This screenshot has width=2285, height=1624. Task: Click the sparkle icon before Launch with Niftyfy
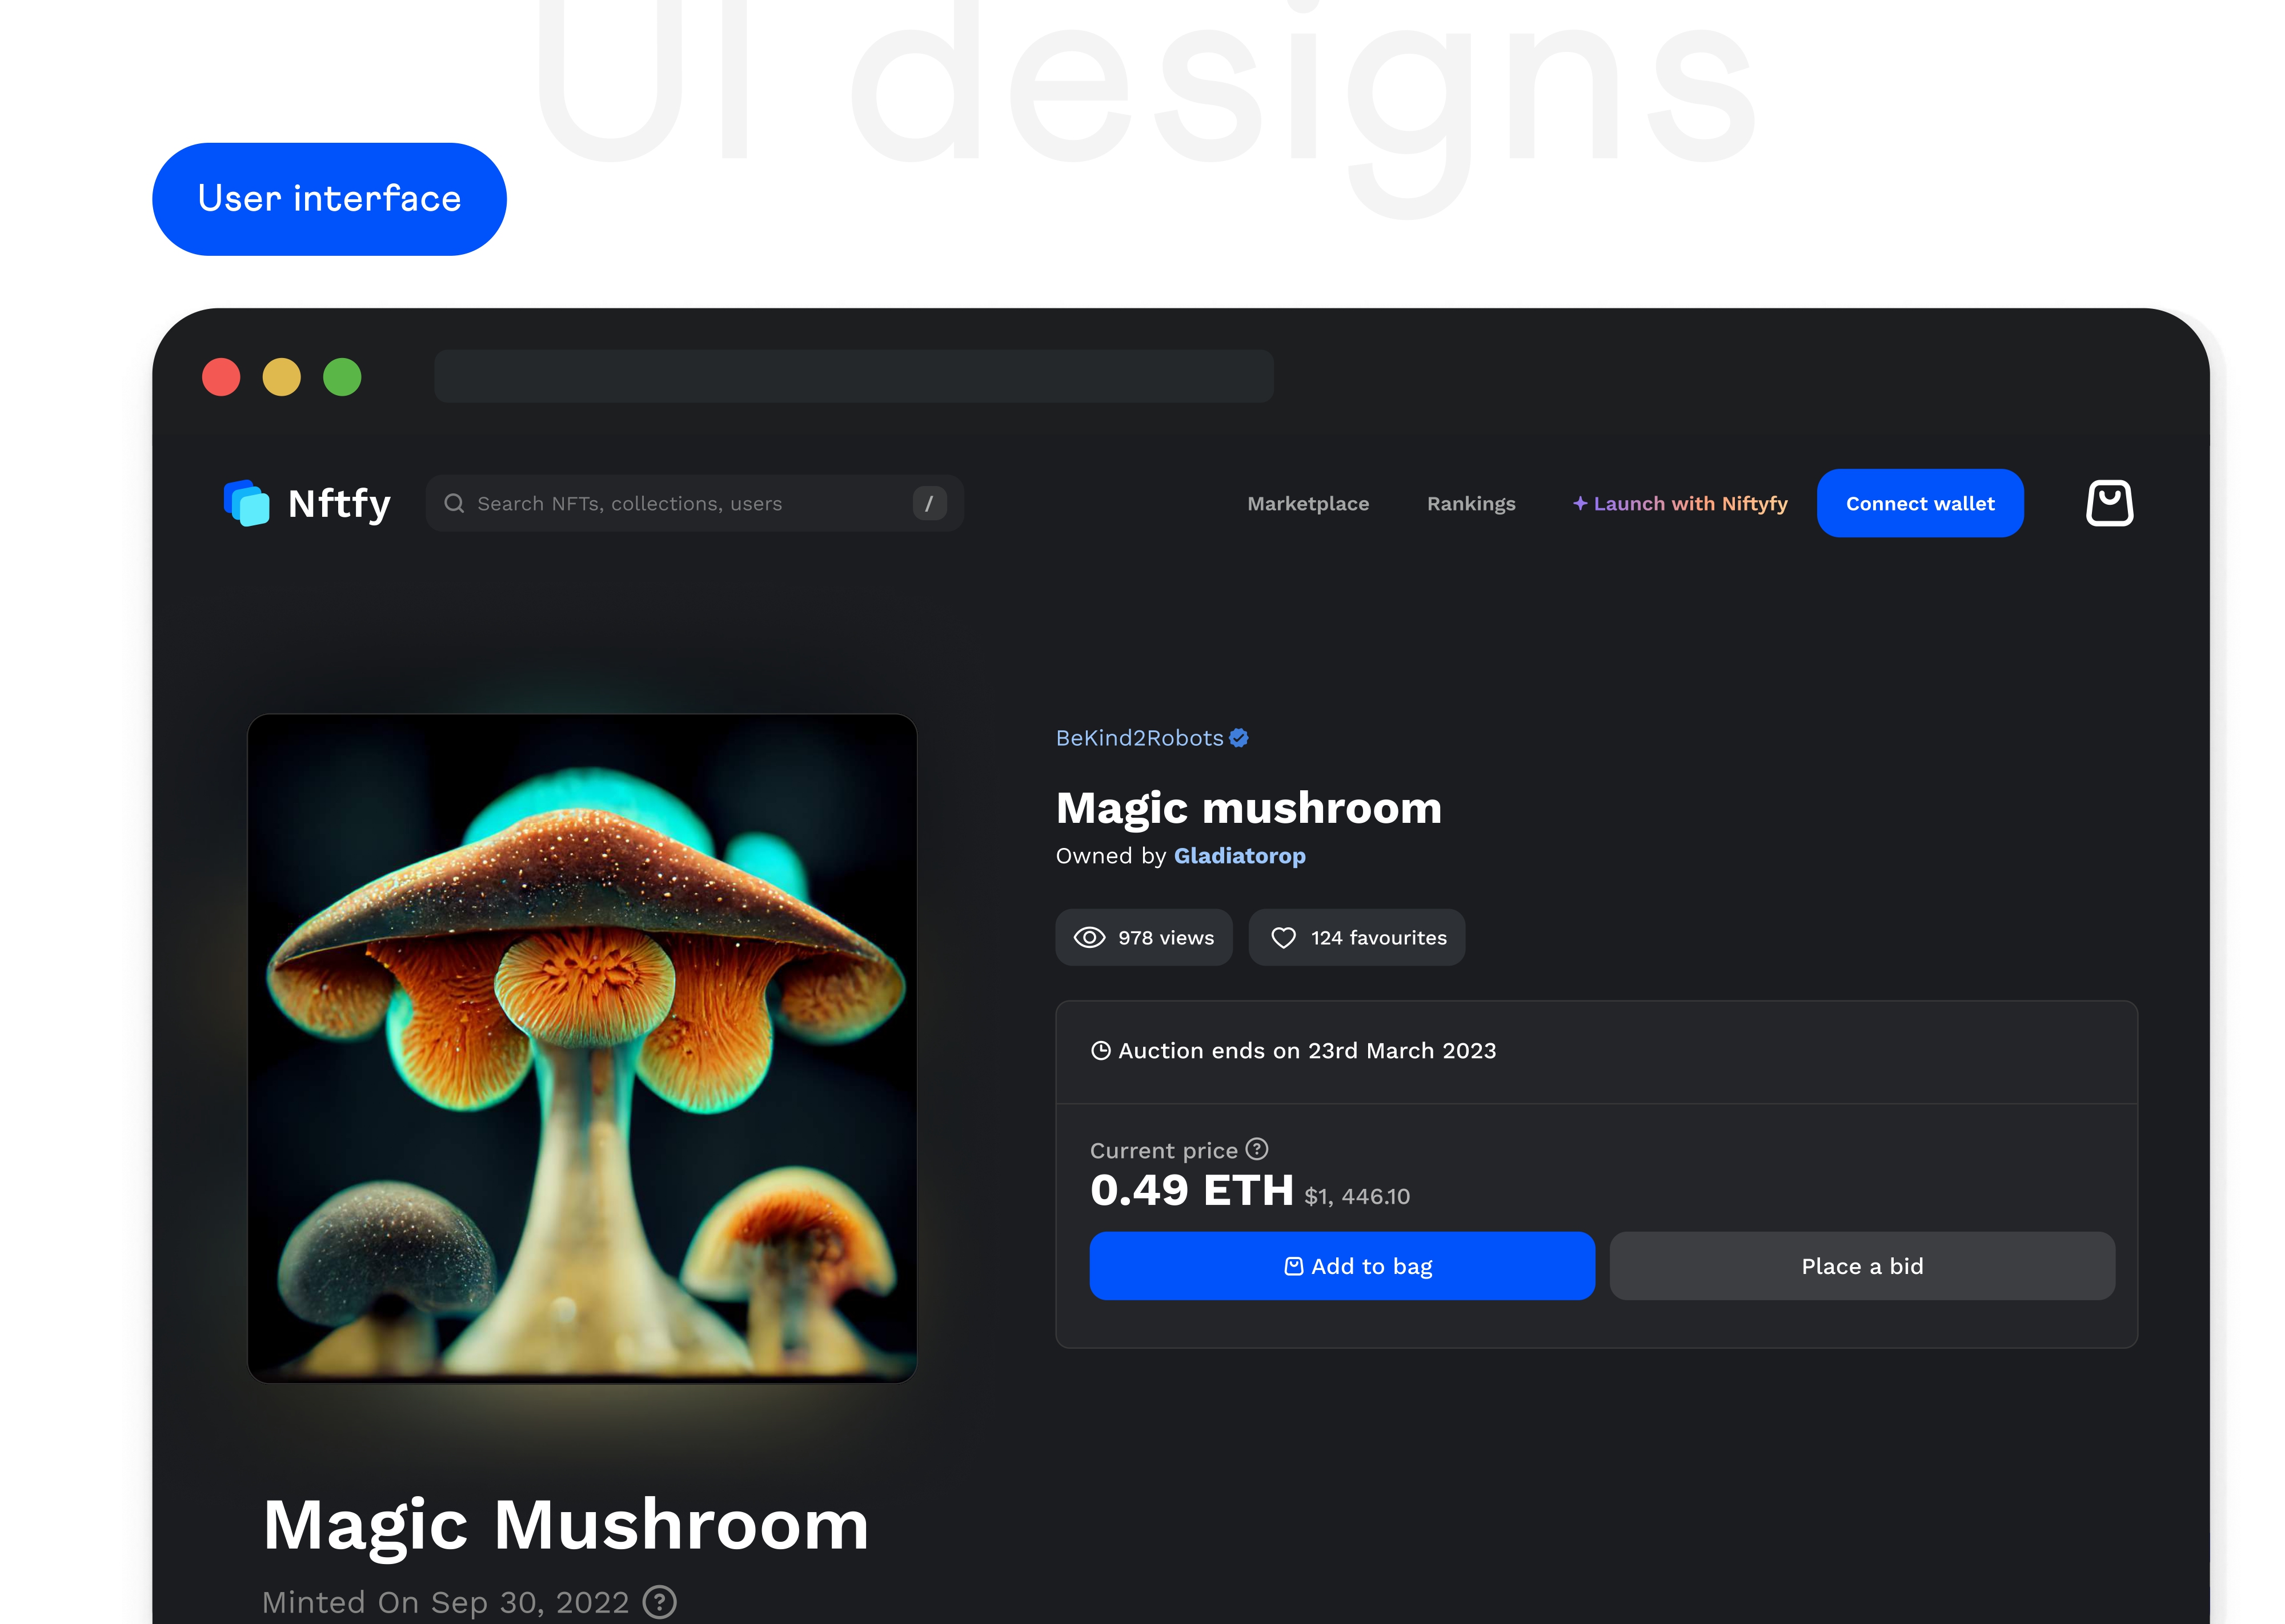(x=1580, y=503)
